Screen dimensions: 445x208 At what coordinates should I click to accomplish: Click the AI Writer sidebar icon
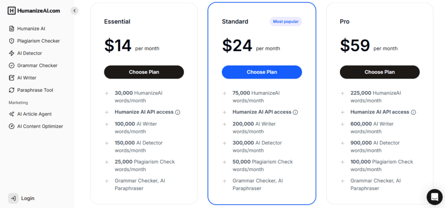click(x=12, y=78)
